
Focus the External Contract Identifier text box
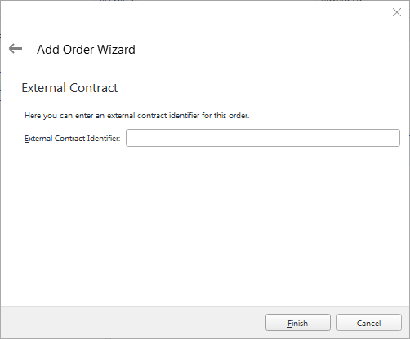click(263, 138)
